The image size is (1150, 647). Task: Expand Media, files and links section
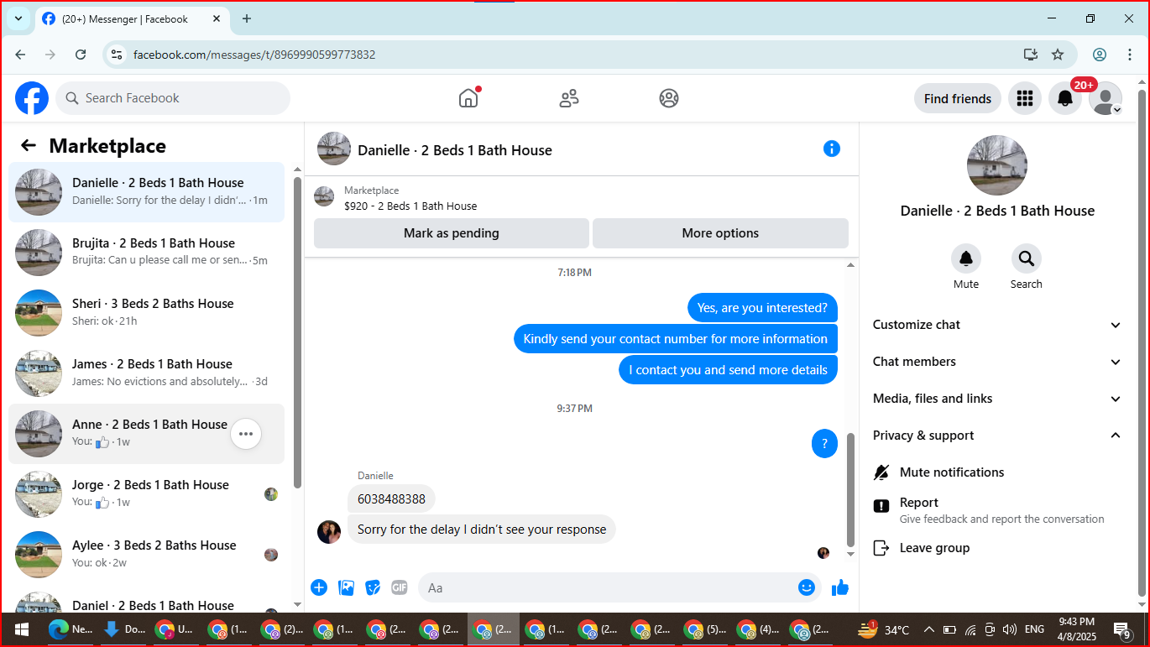pos(997,399)
